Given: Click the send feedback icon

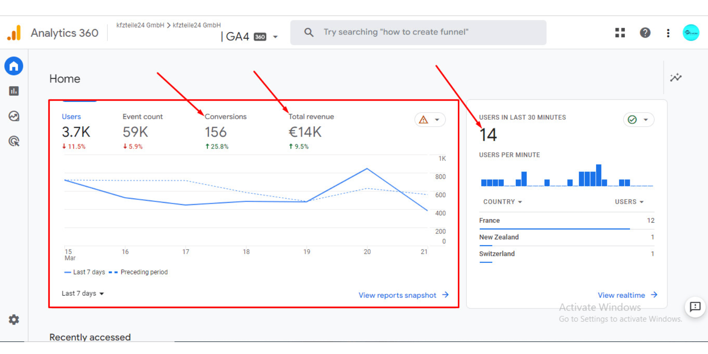Looking at the screenshot, I should pyautogui.click(x=695, y=307).
